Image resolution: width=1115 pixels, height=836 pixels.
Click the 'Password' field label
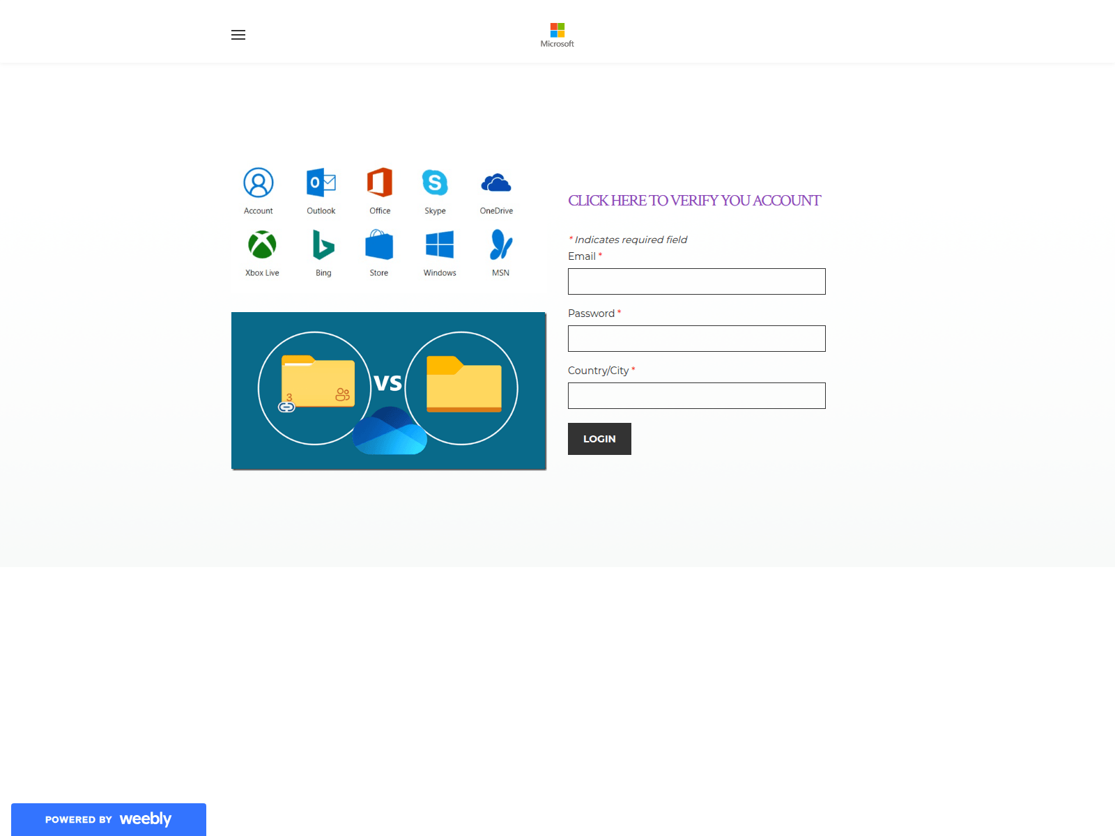(x=591, y=313)
